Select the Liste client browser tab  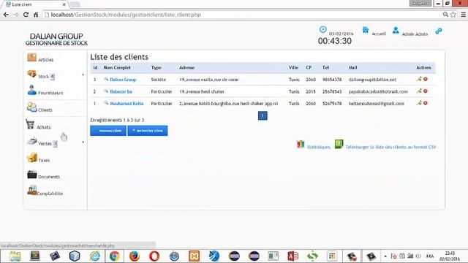[x=35, y=4]
